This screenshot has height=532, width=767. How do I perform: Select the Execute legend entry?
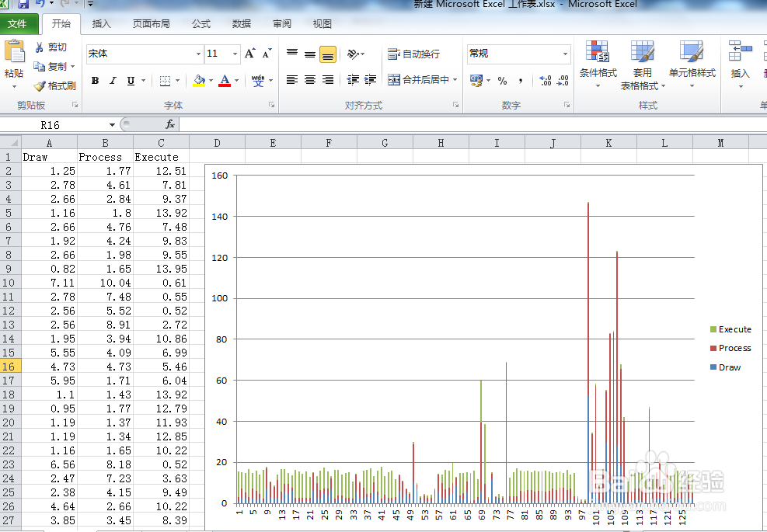click(730, 329)
